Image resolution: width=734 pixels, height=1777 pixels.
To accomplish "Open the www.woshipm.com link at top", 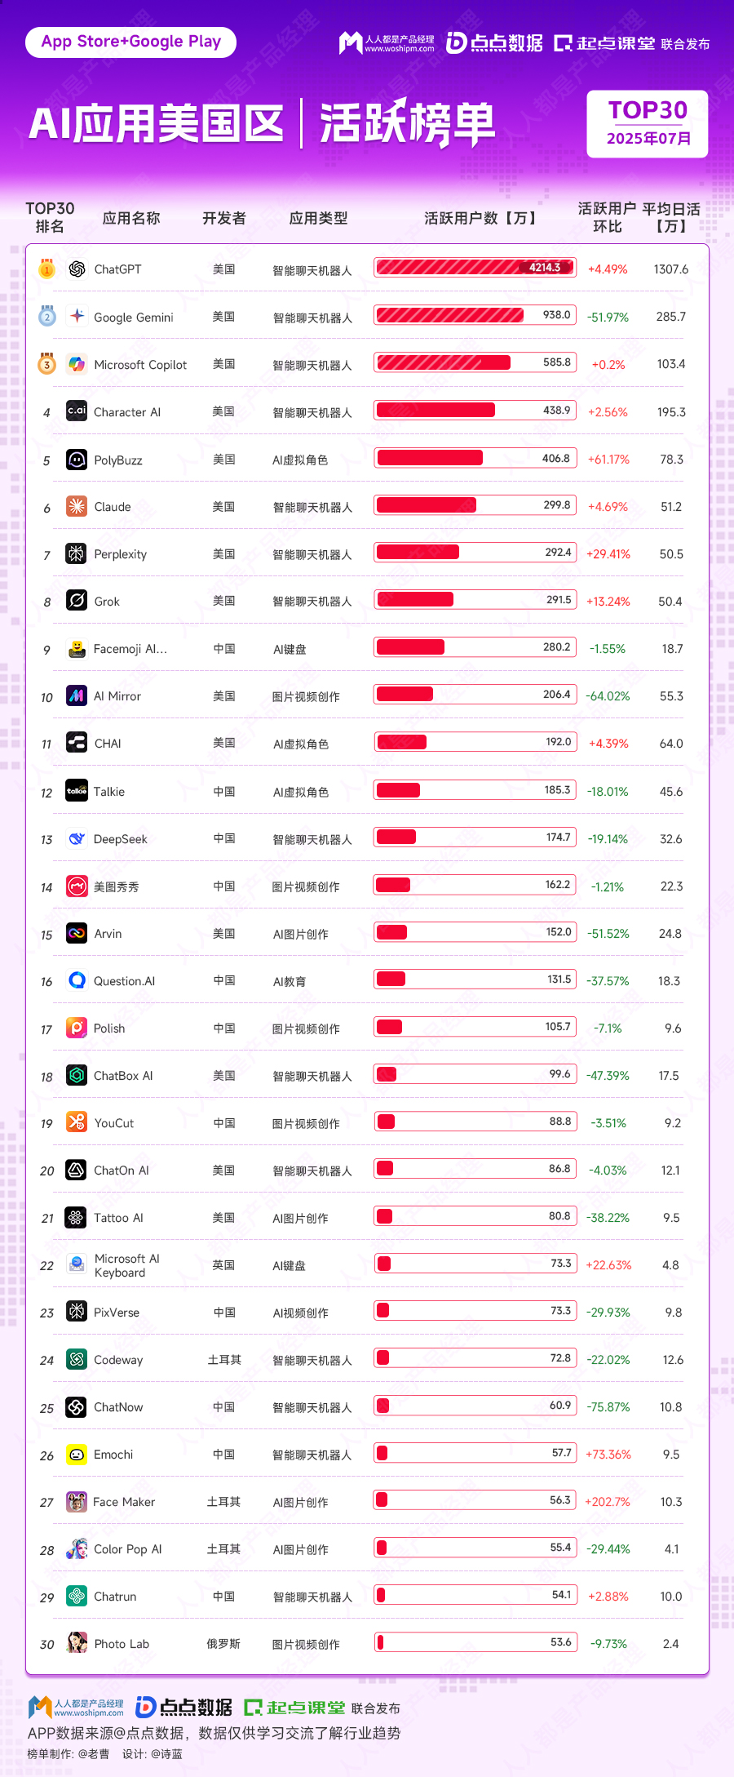I will [400, 49].
